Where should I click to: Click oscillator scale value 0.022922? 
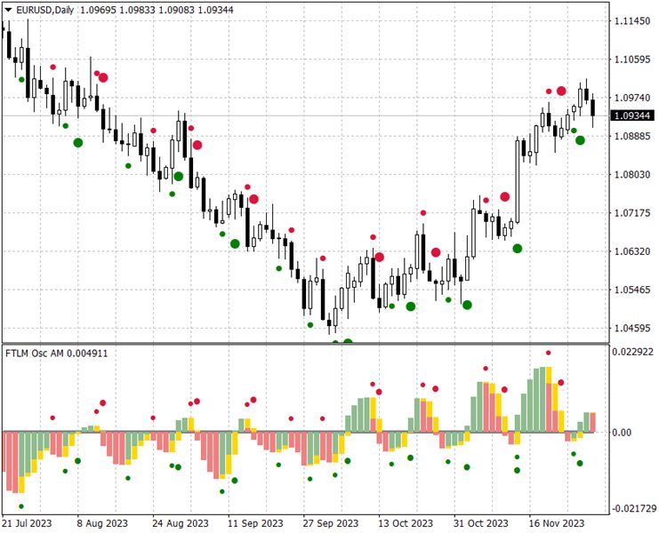[x=633, y=352]
